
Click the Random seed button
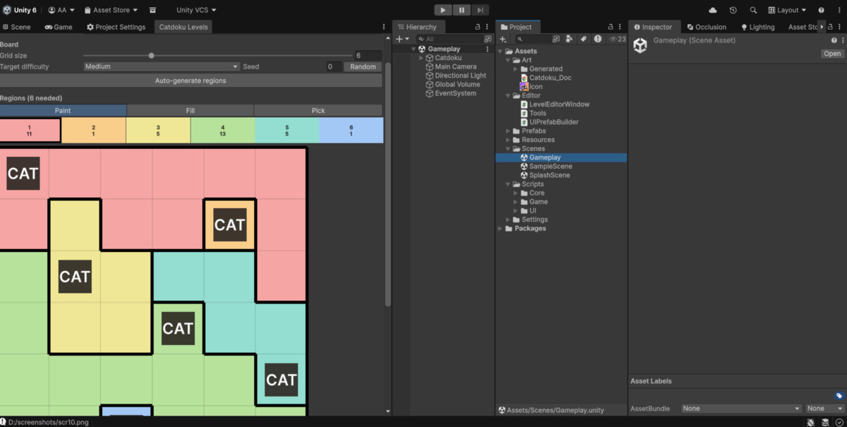click(363, 66)
